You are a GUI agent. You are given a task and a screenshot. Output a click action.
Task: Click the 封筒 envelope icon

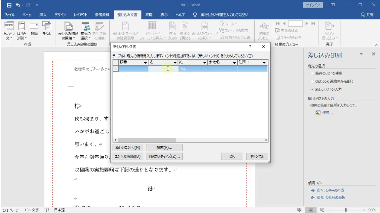[34, 26]
